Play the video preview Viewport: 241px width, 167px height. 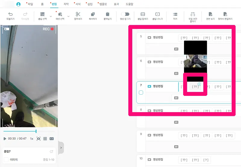coord(5,139)
